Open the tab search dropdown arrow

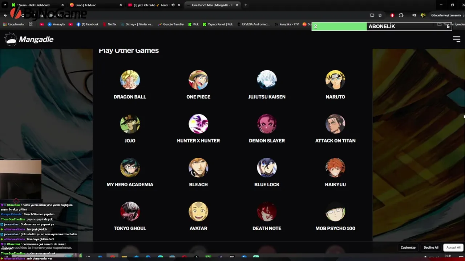point(5,5)
